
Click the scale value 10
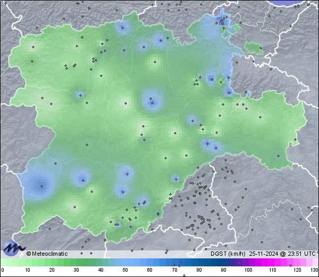coord(28,270)
